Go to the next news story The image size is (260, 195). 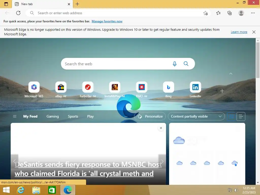point(162,161)
